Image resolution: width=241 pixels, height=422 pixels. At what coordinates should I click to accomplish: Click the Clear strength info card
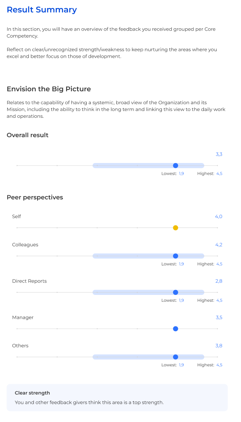pos(117,397)
